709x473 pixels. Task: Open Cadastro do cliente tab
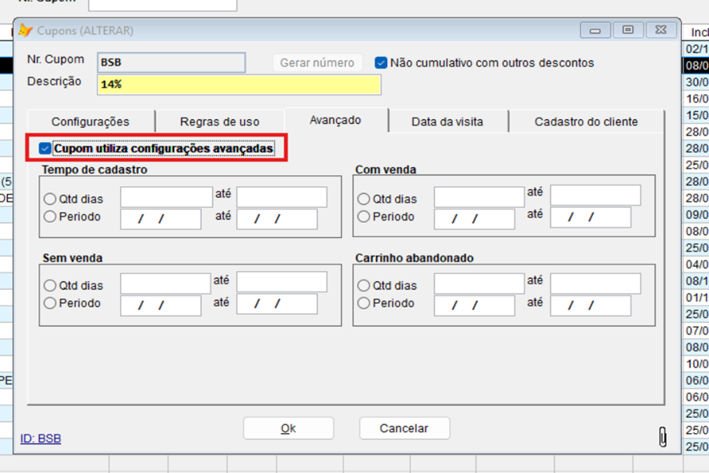(x=586, y=121)
